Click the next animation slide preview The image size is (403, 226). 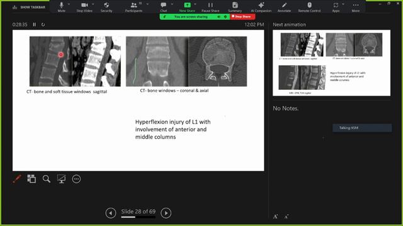332,63
